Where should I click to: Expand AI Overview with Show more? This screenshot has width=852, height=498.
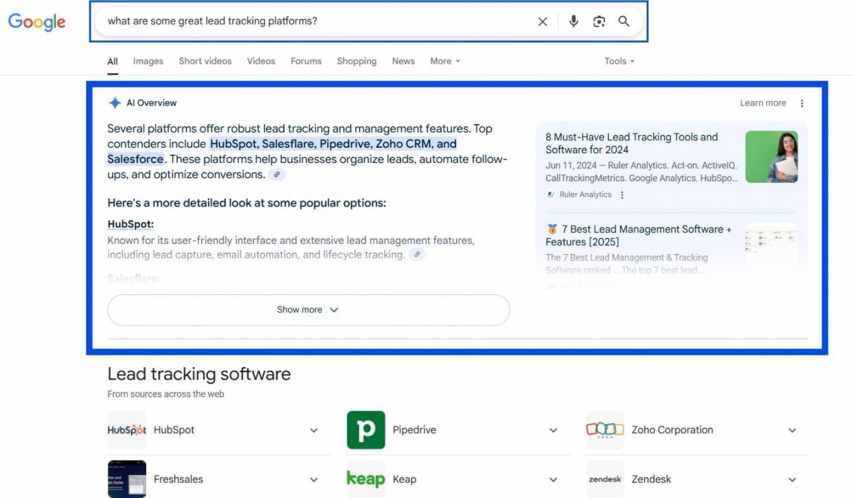click(309, 310)
